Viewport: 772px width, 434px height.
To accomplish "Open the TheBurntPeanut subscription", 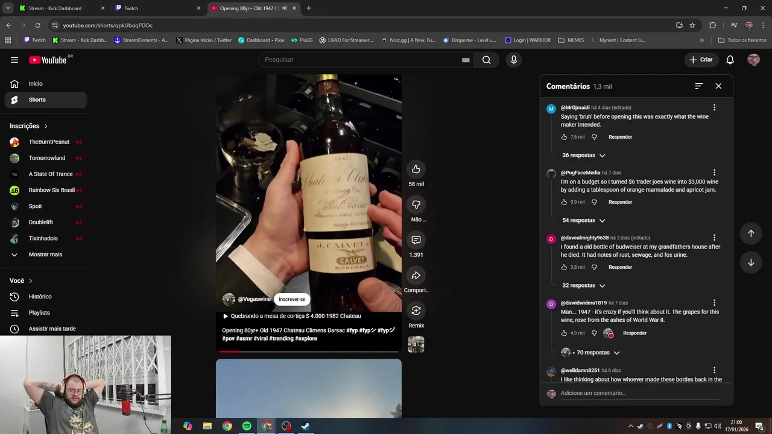I will point(46,142).
